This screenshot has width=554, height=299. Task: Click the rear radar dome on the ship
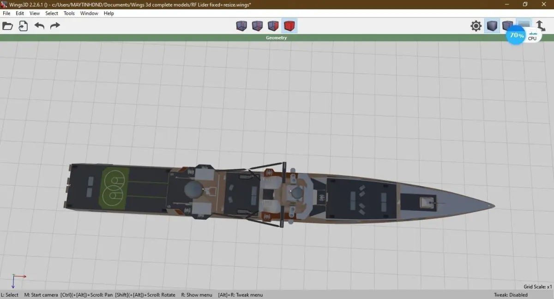pyautogui.click(x=193, y=189)
